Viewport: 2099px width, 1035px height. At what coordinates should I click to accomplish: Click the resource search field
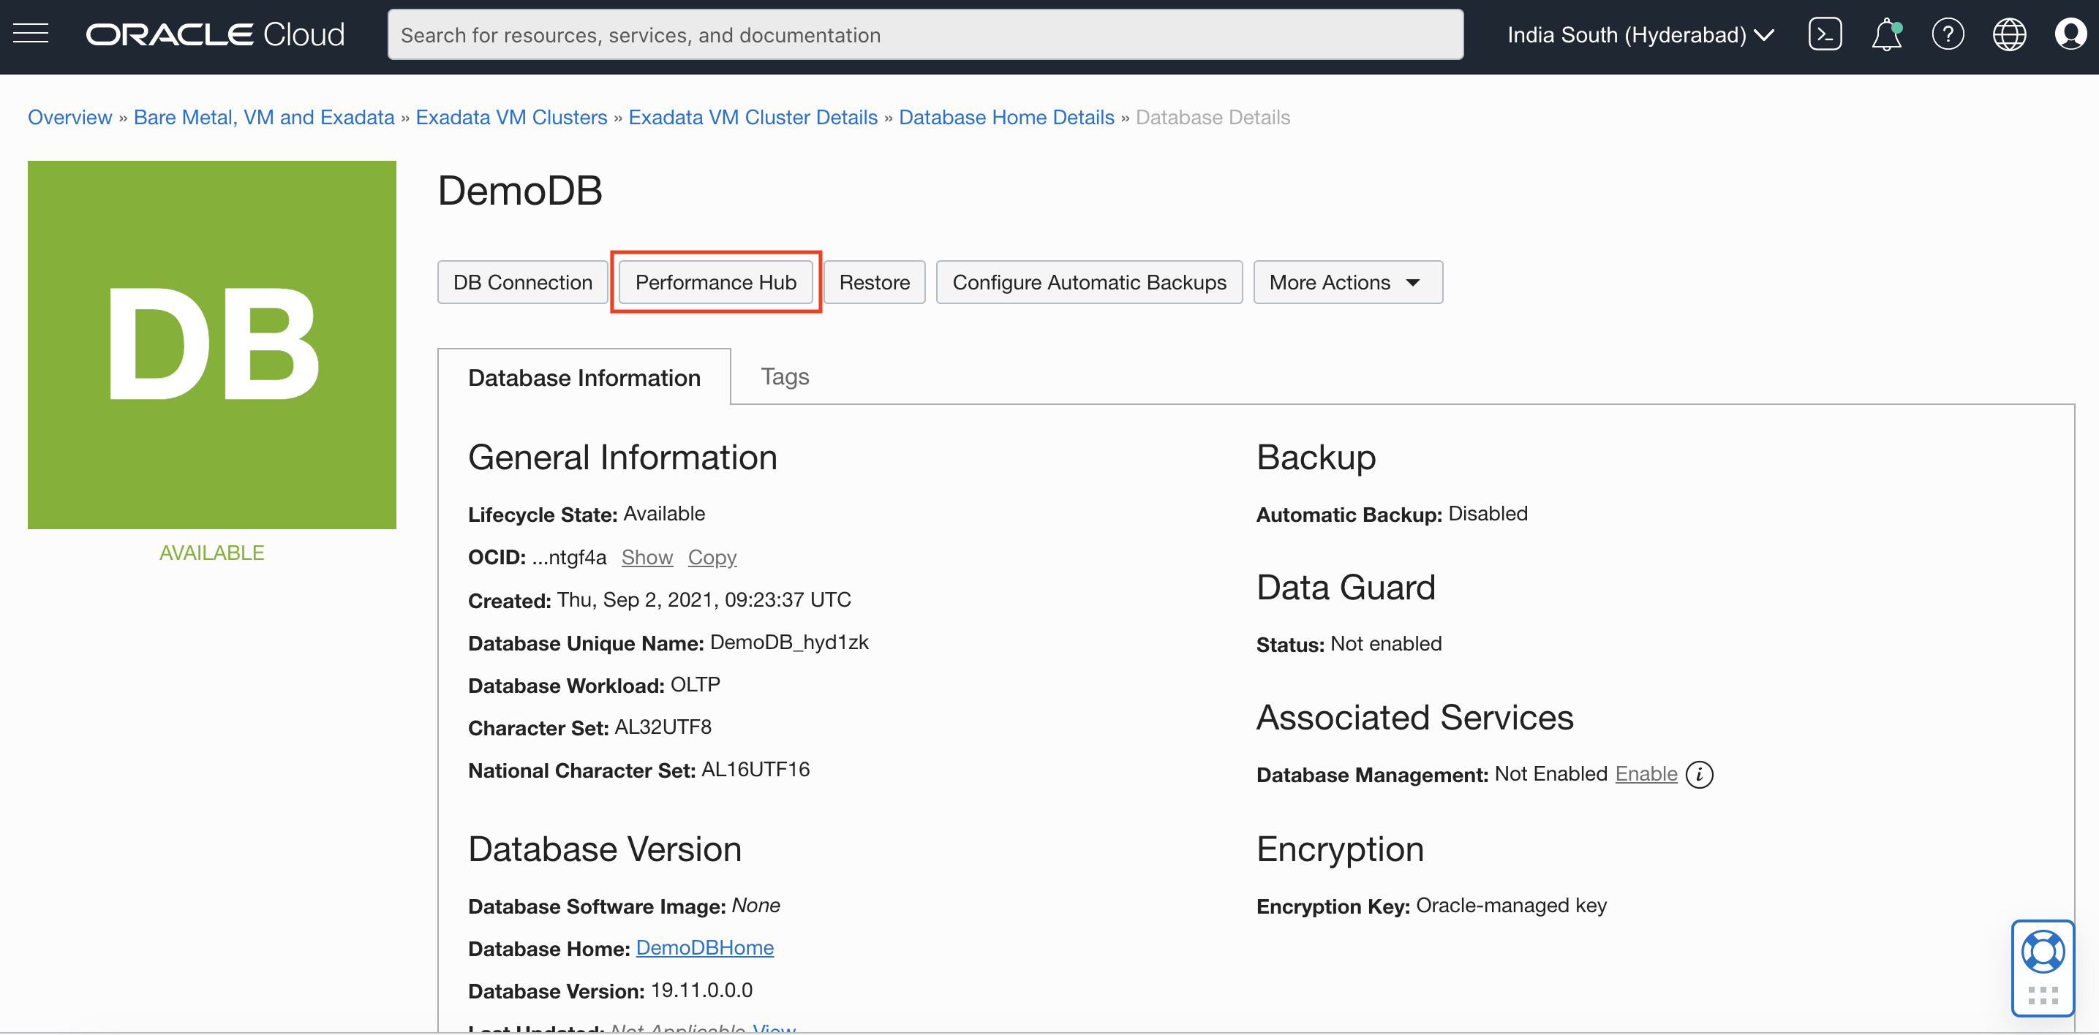pos(925,34)
